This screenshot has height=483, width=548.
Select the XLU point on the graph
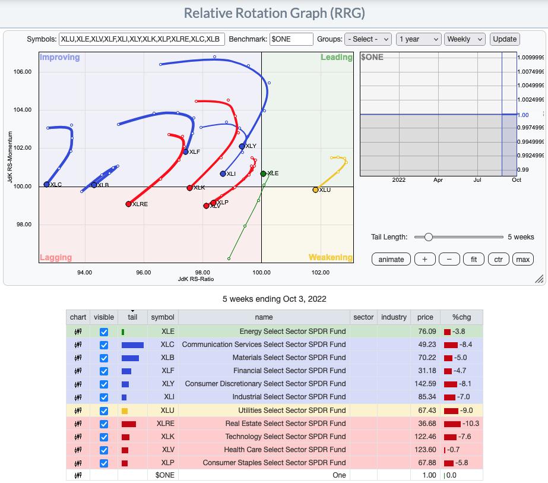pyautogui.click(x=316, y=190)
